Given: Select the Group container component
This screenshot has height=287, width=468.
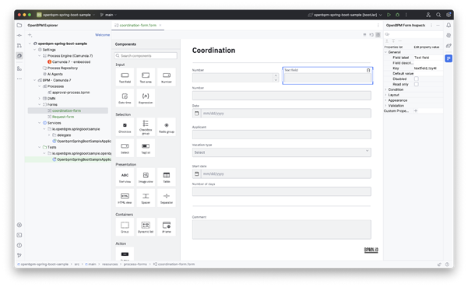Looking at the screenshot, I should (x=125, y=227).
